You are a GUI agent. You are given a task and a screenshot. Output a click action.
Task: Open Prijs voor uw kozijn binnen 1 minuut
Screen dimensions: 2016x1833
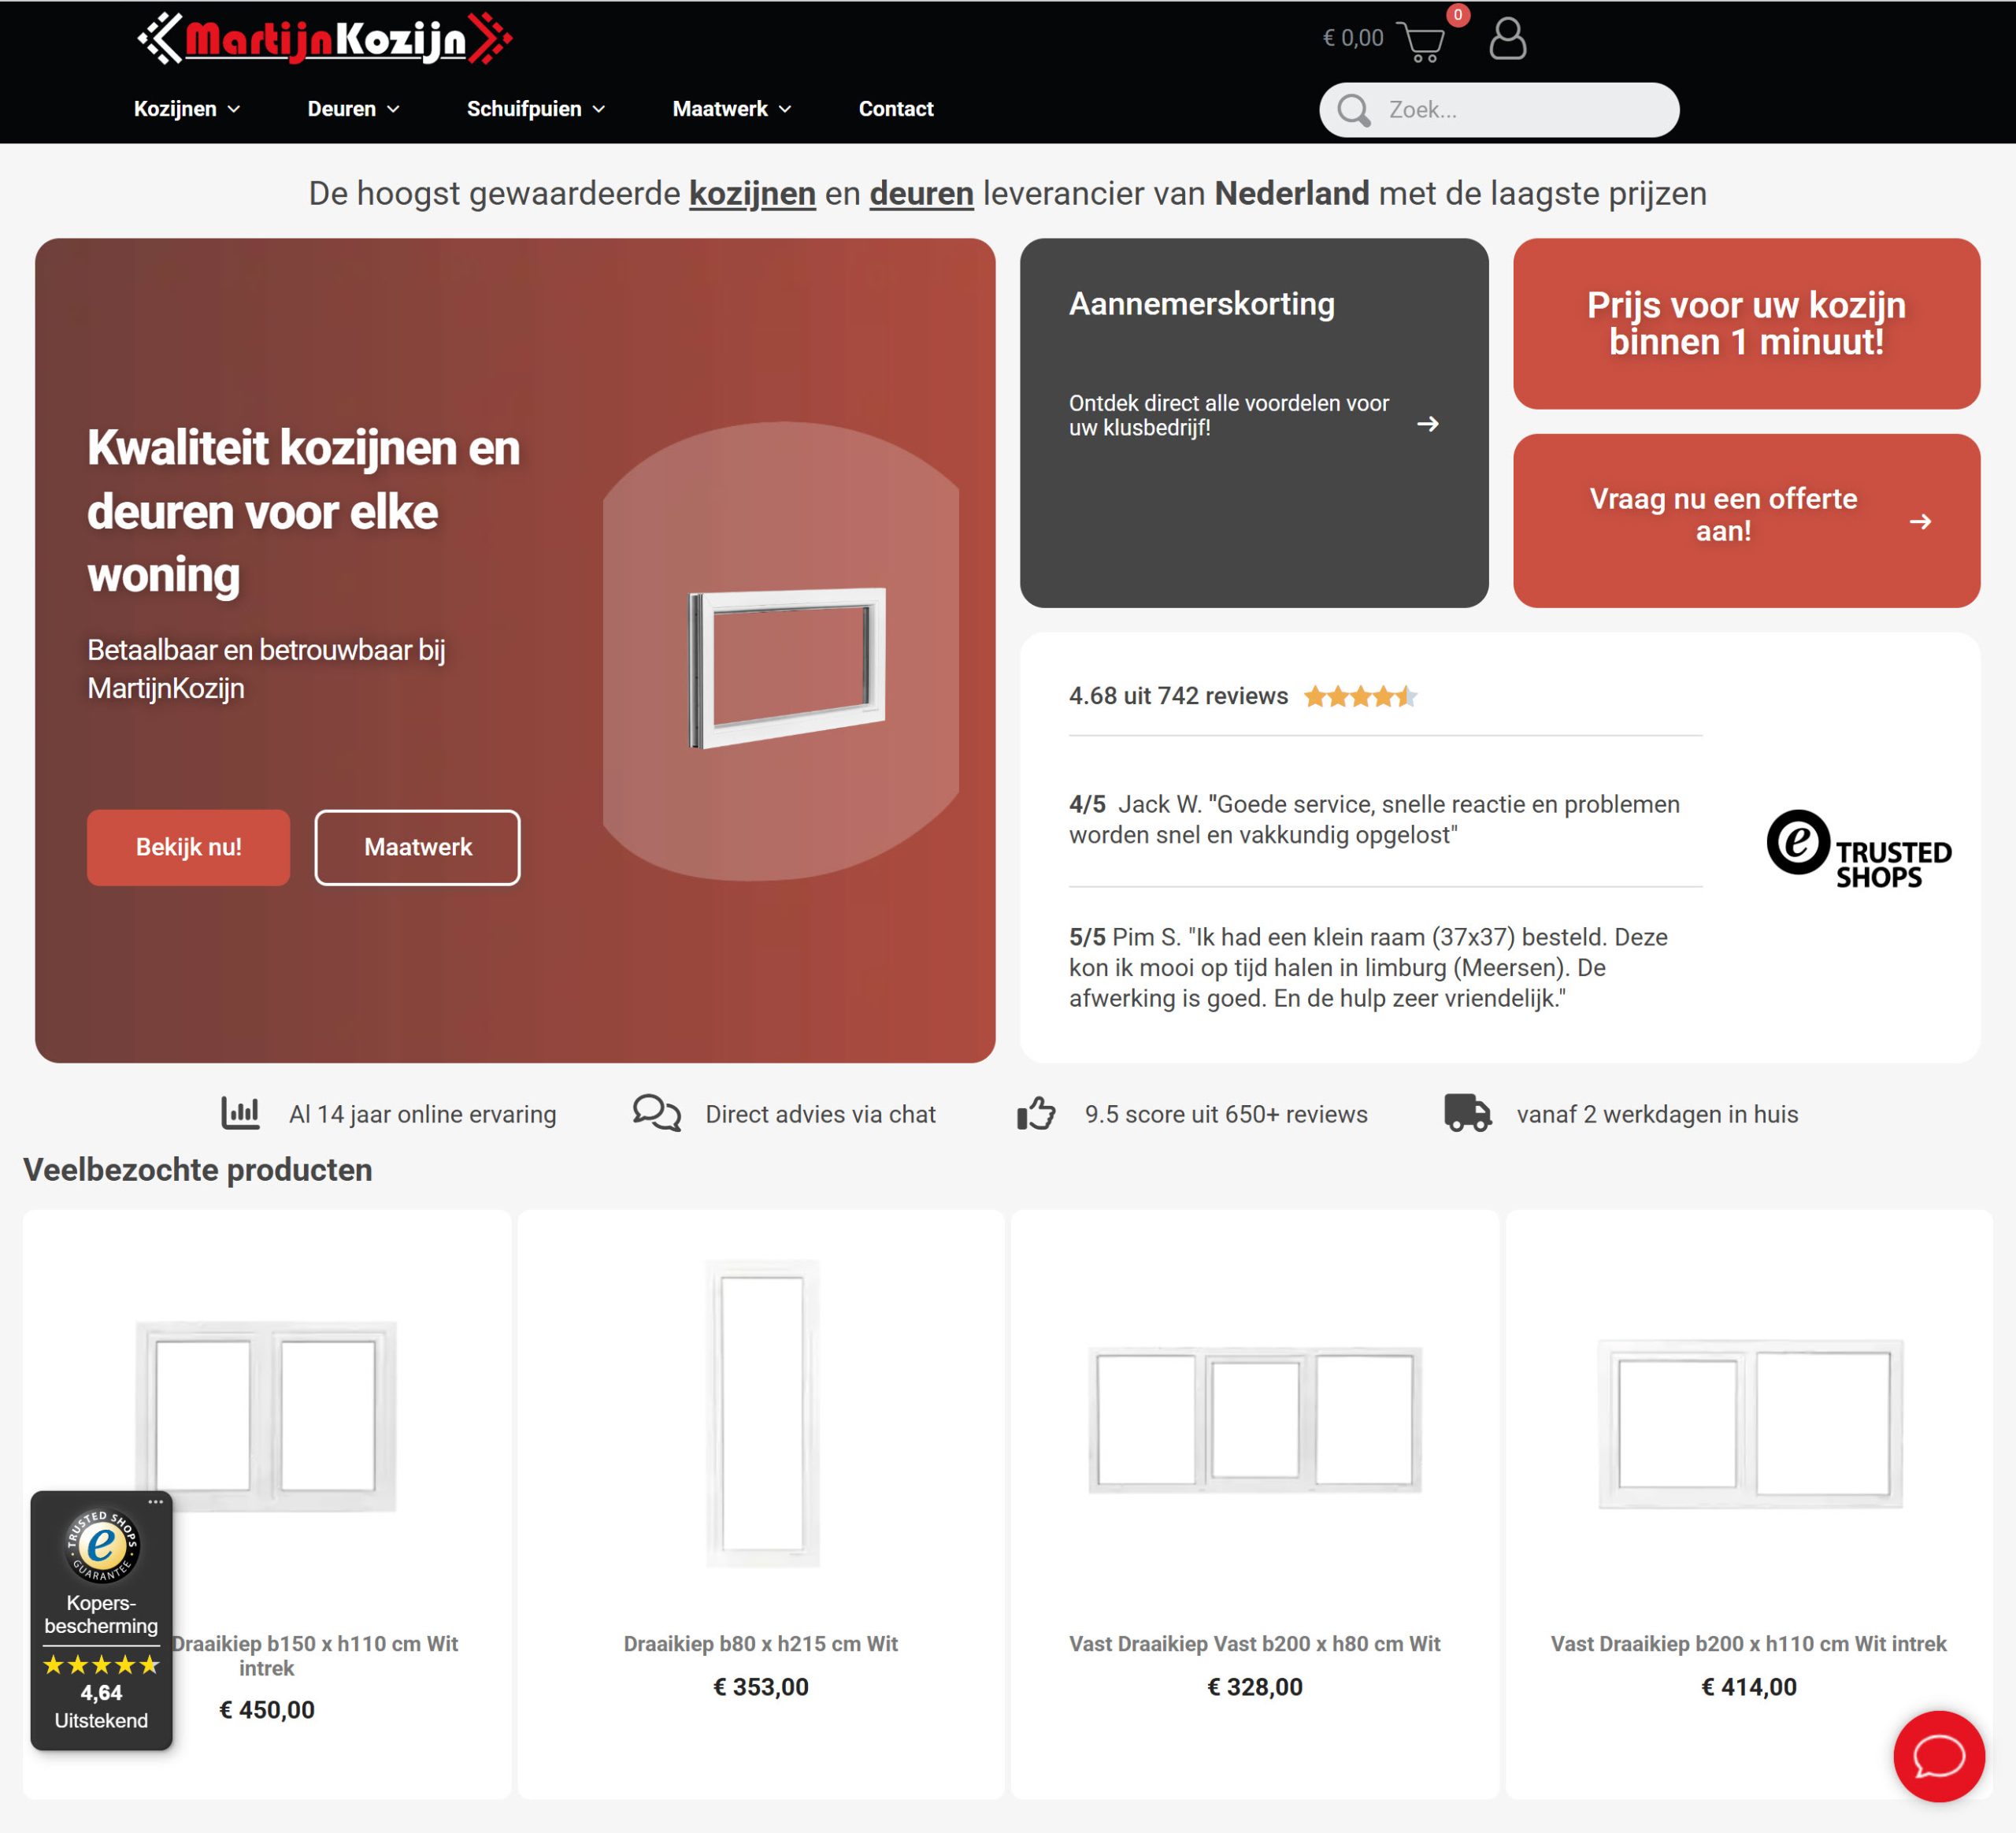click(x=1746, y=323)
